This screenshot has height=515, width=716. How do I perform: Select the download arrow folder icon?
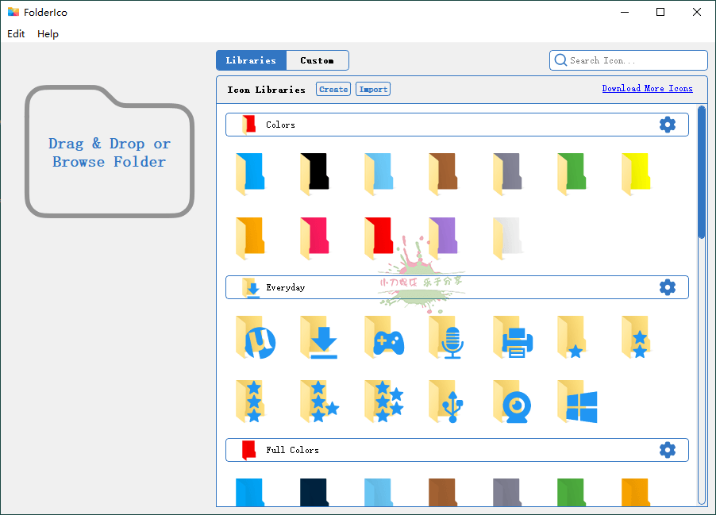[x=319, y=337]
